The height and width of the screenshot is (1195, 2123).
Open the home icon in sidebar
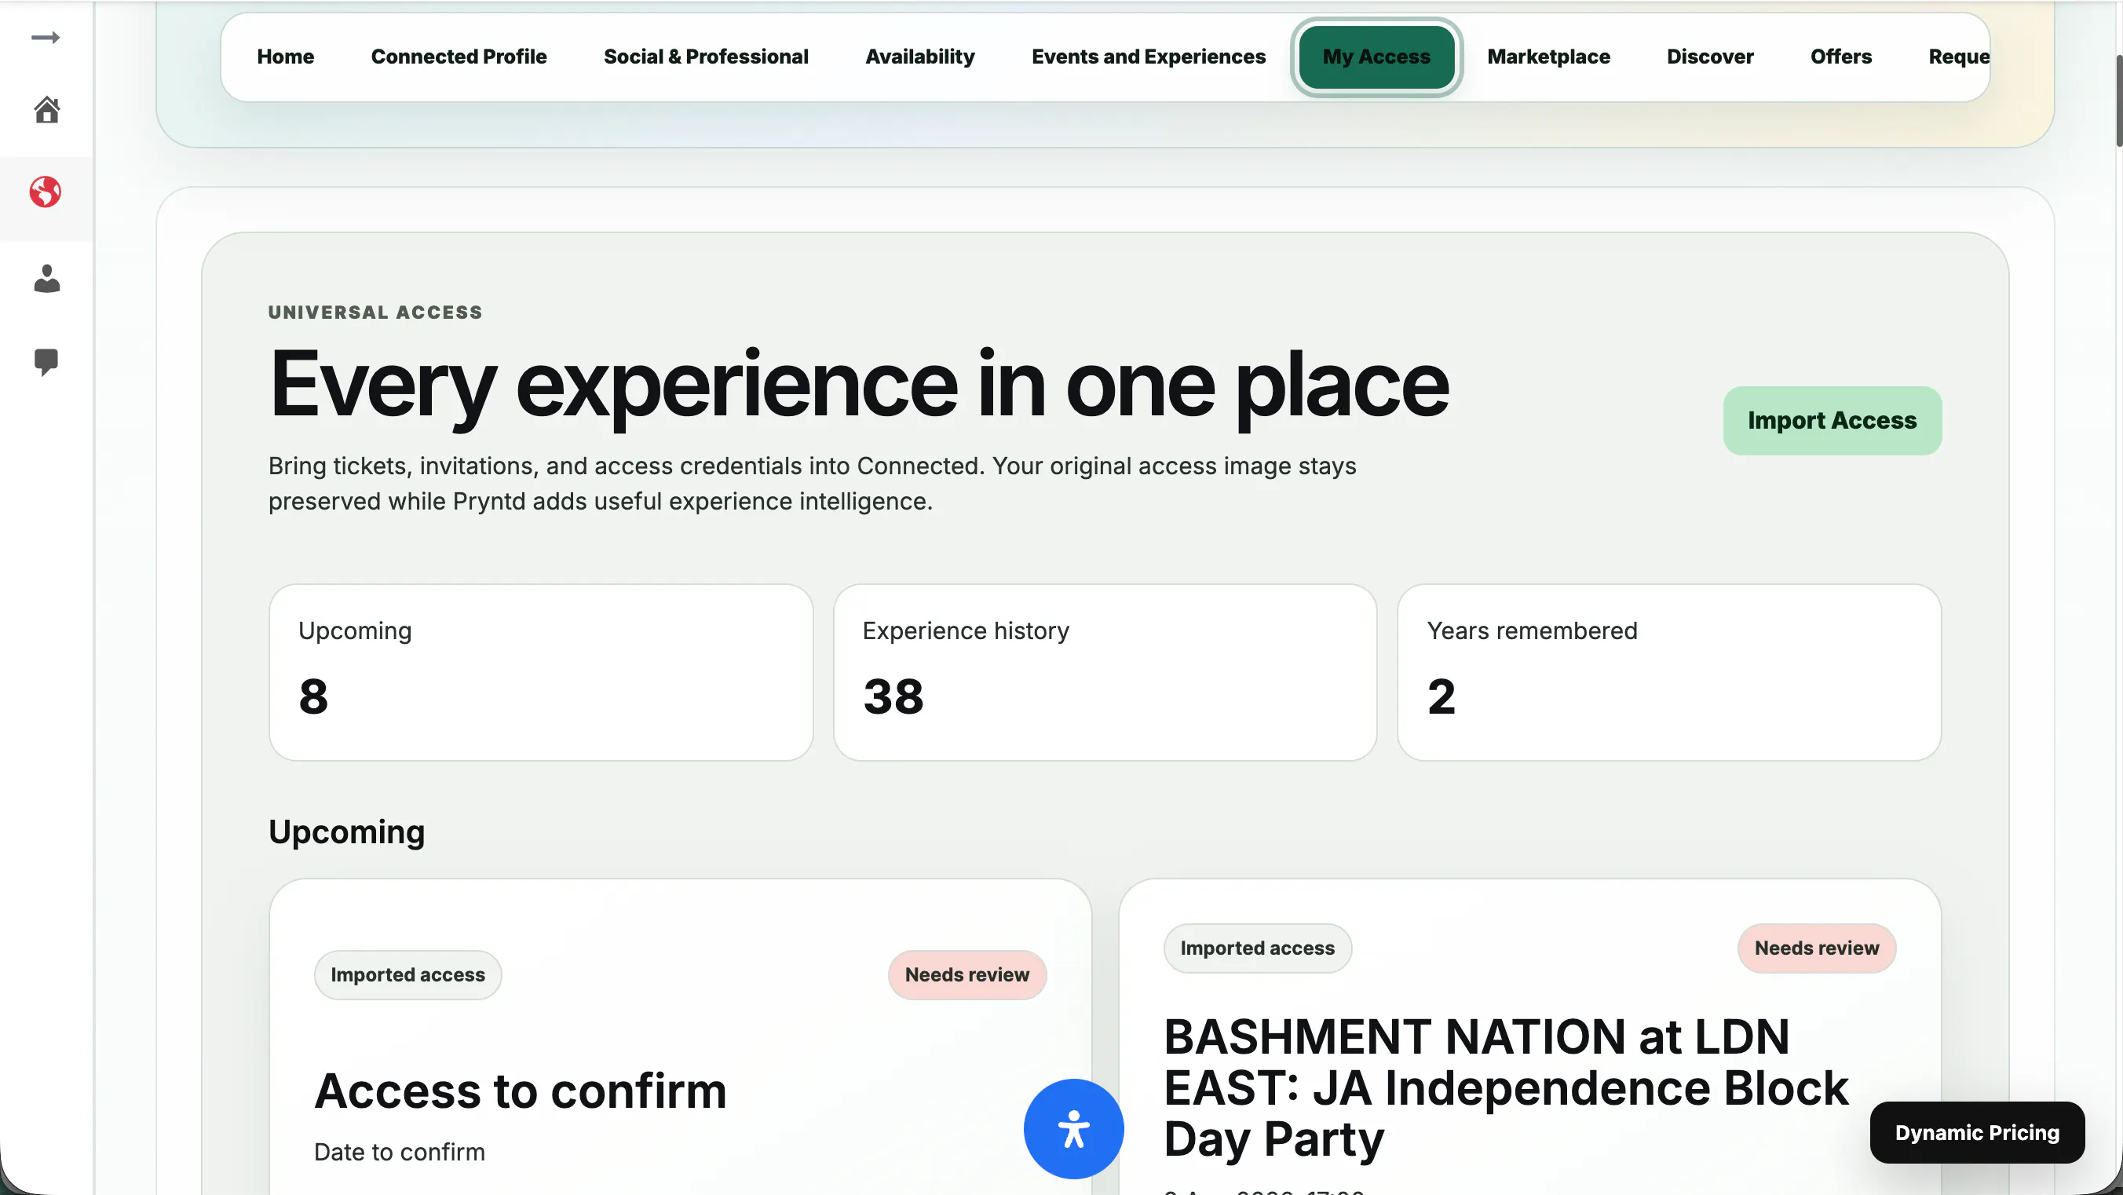pos(46,110)
